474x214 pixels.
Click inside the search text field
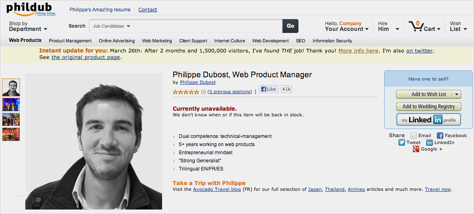tap(208, 26)
